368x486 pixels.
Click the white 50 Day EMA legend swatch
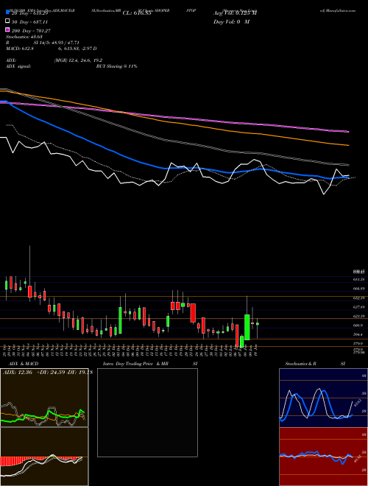(x=7, y=21)
